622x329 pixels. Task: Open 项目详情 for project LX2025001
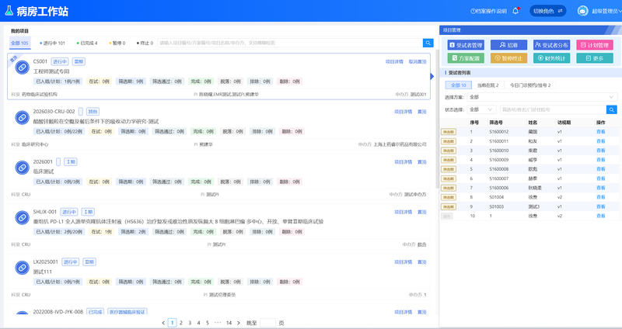coord(403,262)
